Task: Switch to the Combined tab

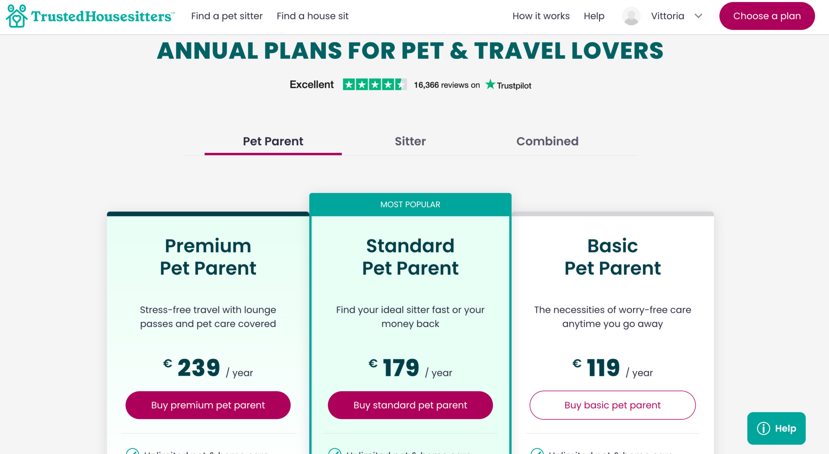Action: click(547, 141)
